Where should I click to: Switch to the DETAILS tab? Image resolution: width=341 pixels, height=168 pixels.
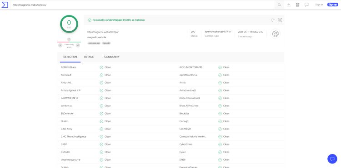click(89, 57)
